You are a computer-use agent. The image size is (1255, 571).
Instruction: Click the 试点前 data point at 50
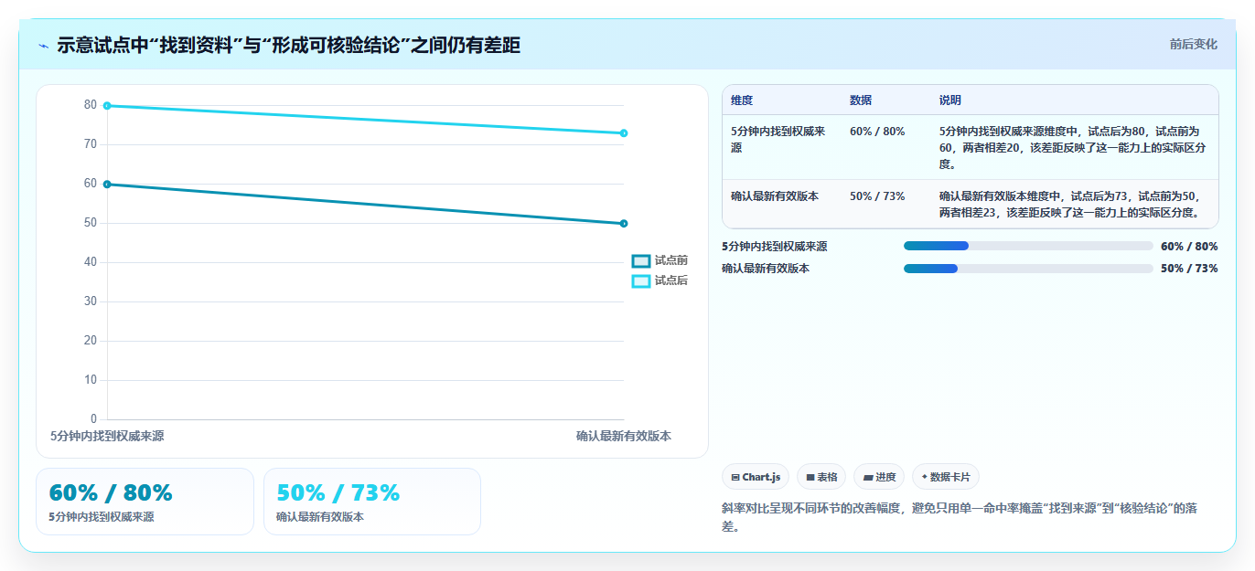tap(624, 224)
